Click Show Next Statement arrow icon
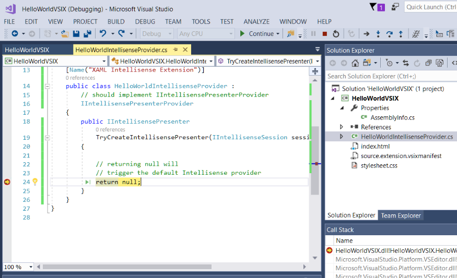 pyautogui.click(x=366, y=34)
